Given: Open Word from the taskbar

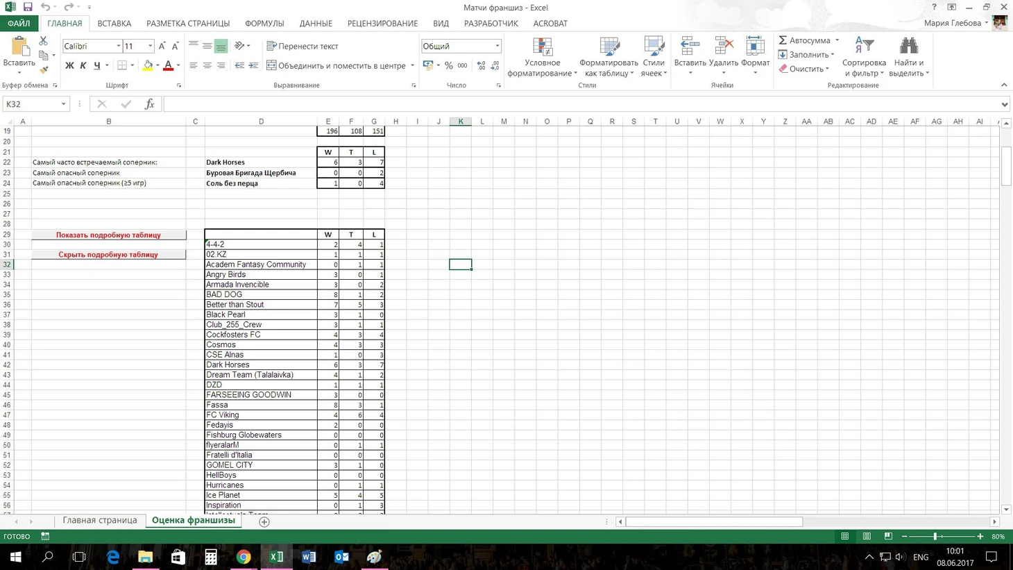Looking at the screenshot, I should (309, 557).
